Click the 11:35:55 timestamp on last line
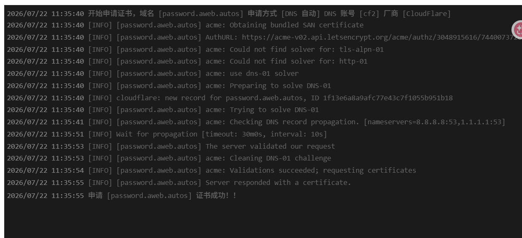This screenshot has height=238, width=522. (x=67, y=195)
